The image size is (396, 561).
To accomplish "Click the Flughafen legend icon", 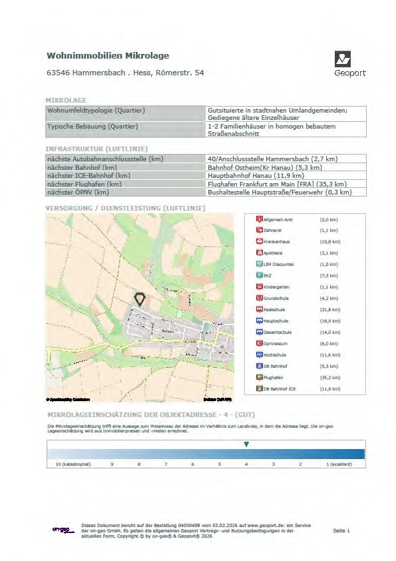I will tap(260, 377).
